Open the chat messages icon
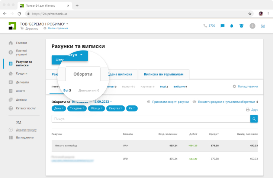 point(222,26)
